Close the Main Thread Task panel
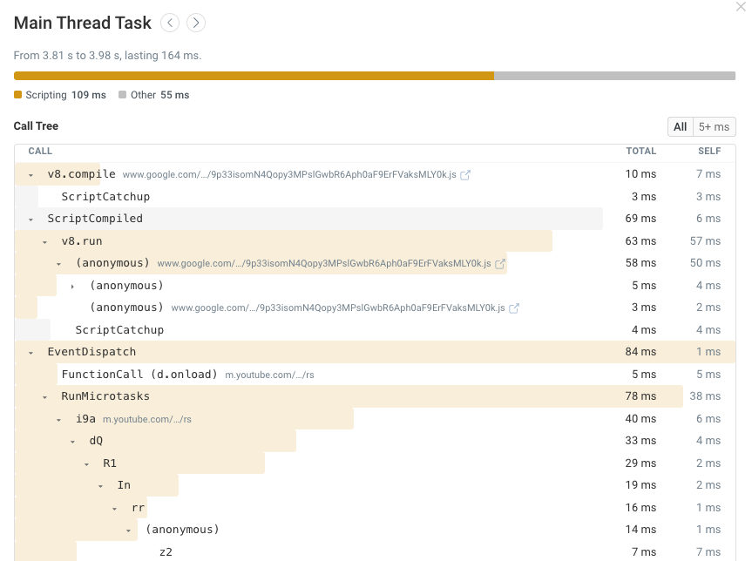The image size is (752, 561). (x=742, y=6)
